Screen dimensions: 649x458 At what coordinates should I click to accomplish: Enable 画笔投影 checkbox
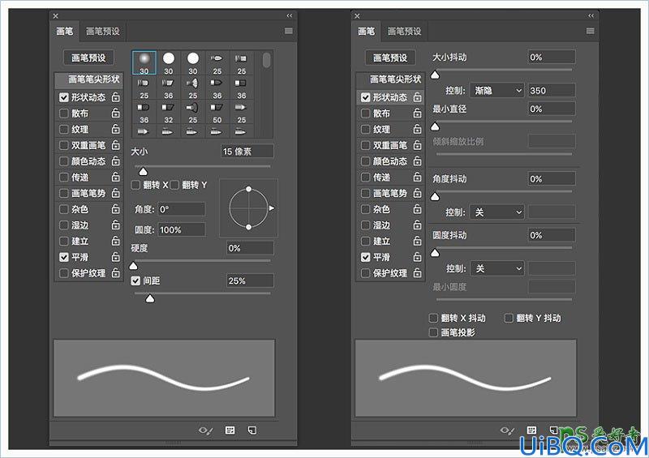433,332
